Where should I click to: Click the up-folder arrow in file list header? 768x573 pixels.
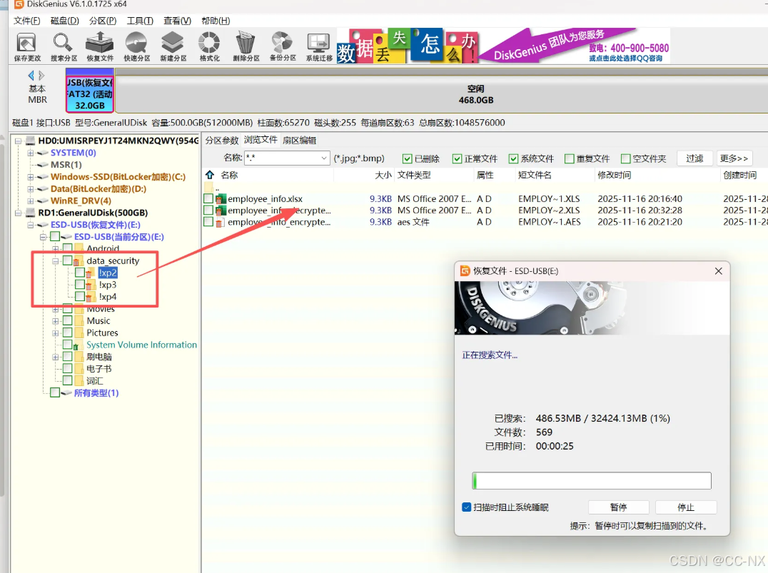pos(210,175)
